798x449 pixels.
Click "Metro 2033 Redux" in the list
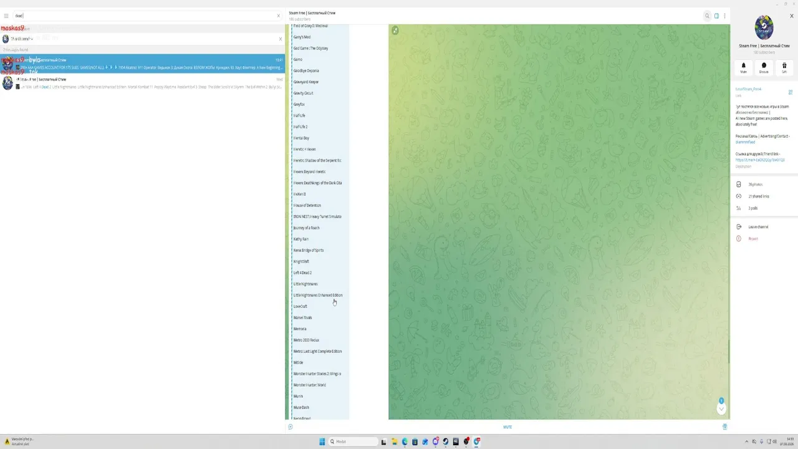pos(306,340)
